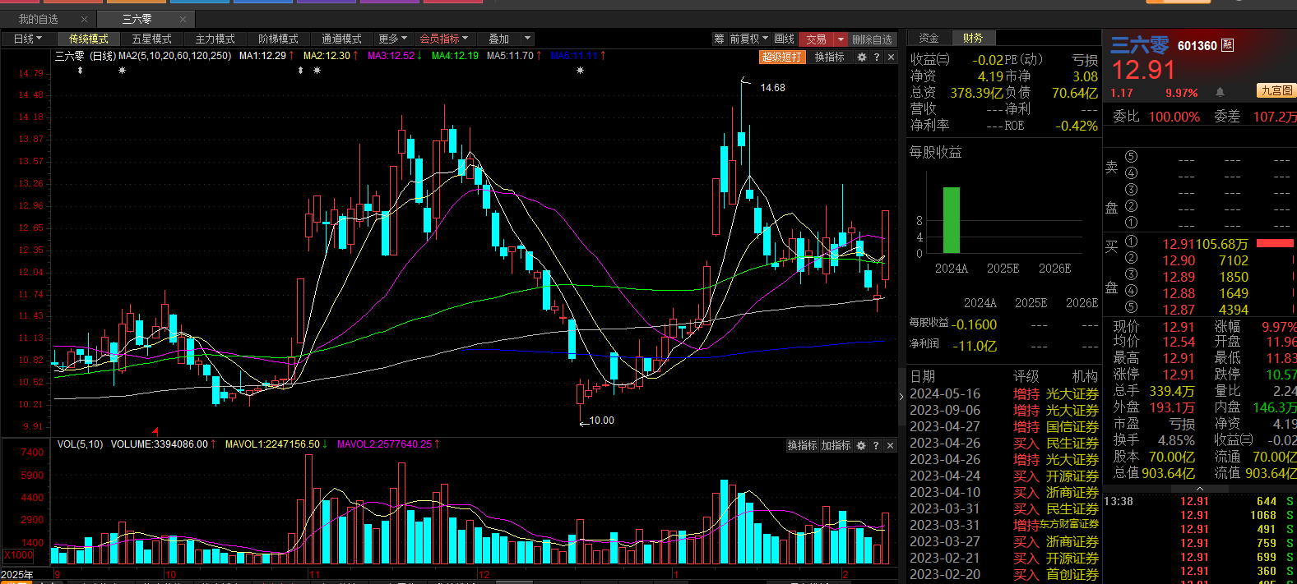Click the 2024-05-16 光大证券 rating row
The image size is (1297, 584).
click(1004, 393)
